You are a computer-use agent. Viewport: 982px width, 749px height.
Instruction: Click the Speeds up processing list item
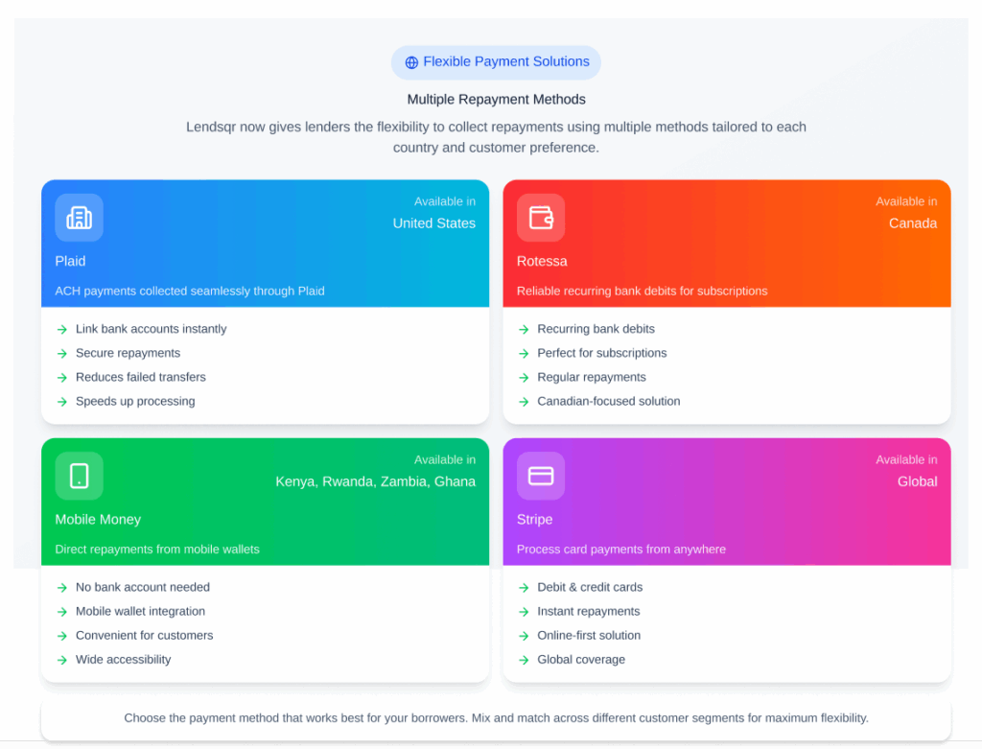(135, 401)
